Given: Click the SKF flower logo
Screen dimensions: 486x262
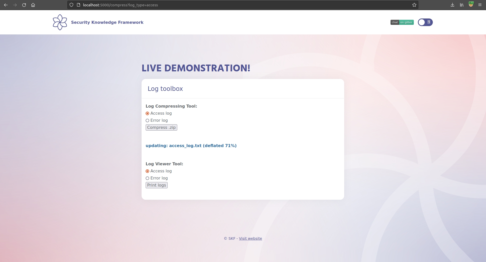Looking at the screenshot, I should [x=60, y=22].
